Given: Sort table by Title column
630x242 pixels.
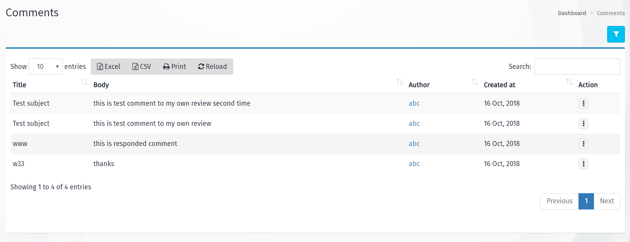Looking at the screenshot, I should [50, 85].
